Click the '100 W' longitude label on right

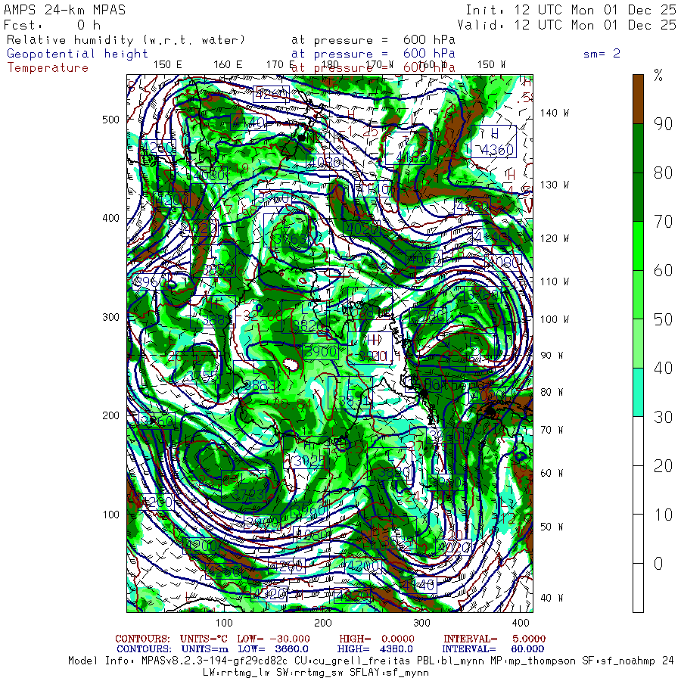click(554, 319)
